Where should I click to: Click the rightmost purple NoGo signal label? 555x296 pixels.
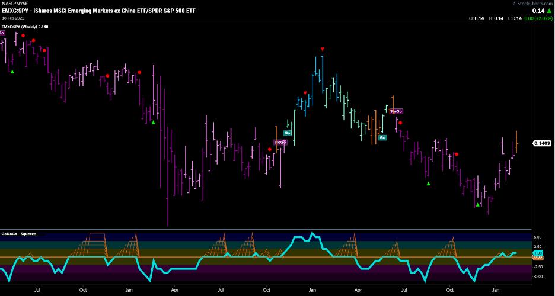pos(397,111)
